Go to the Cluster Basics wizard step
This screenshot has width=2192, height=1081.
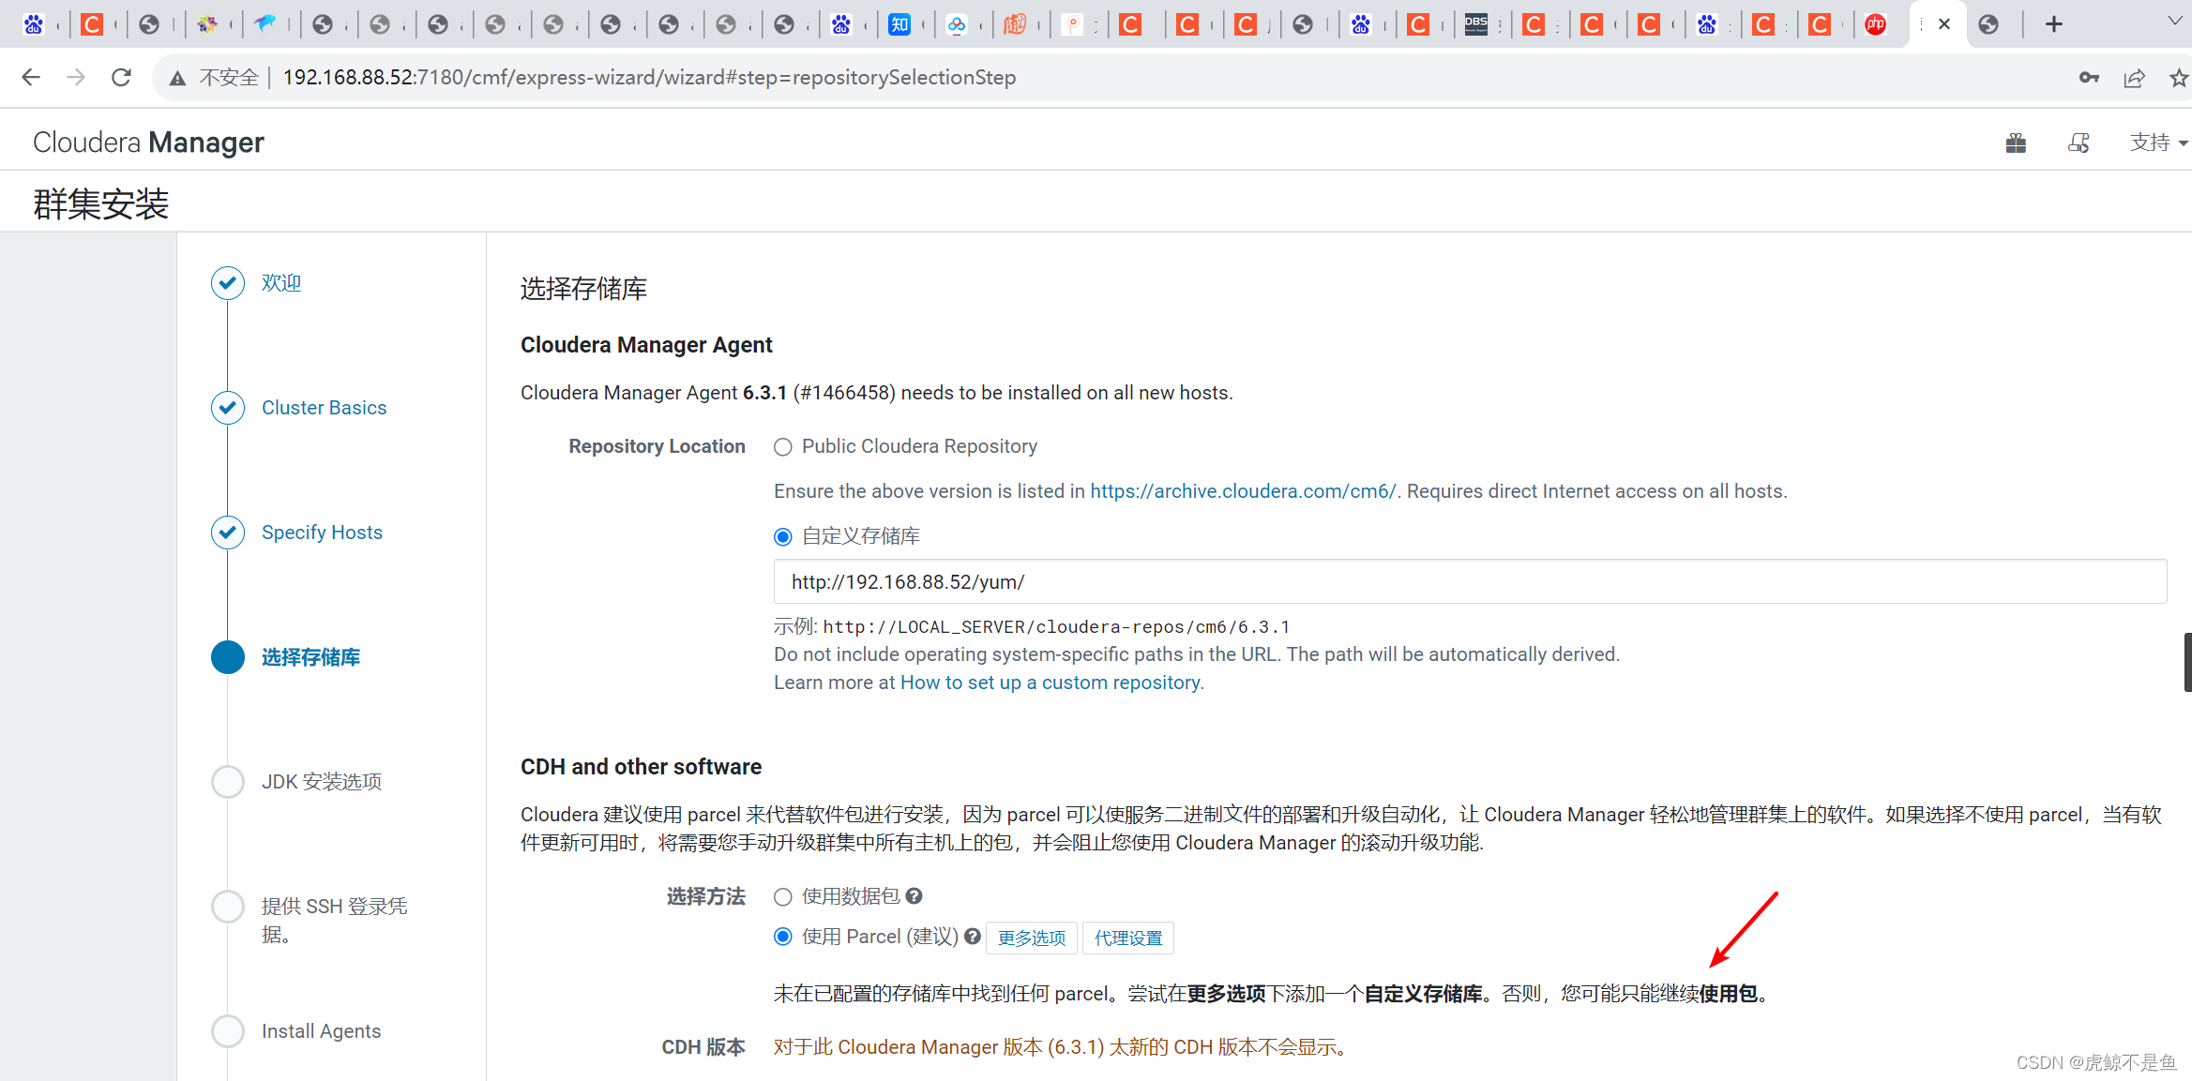[x=324, y=408]
